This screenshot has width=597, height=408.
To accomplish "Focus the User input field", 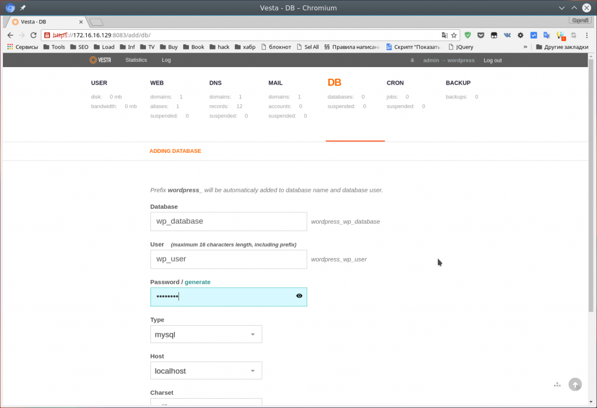I will click(228, 259).
